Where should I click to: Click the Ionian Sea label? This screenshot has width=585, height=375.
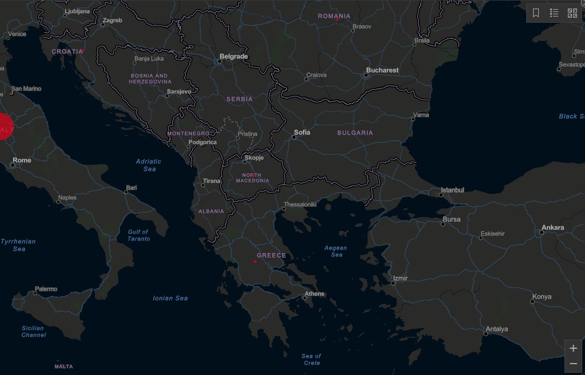(x=170, y=298)
